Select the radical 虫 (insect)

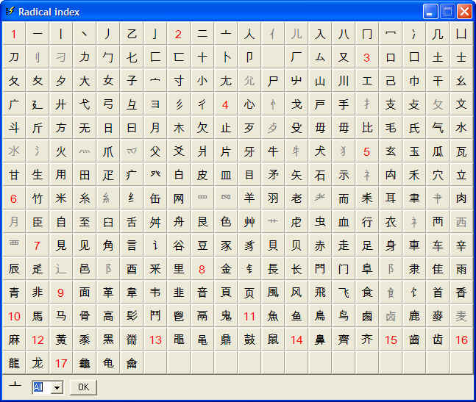[x=320, y=222]
